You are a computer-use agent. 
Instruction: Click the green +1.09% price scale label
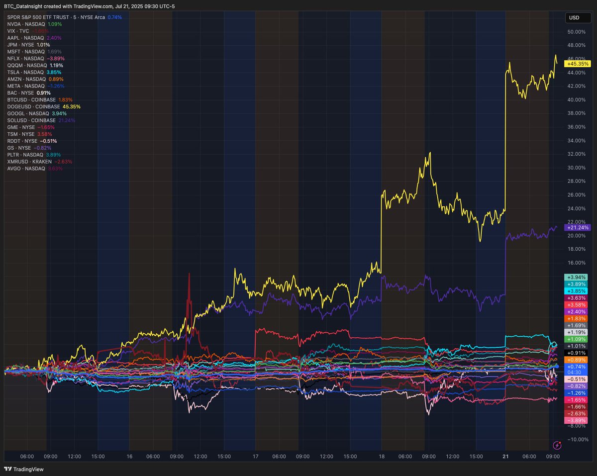[576, 339]
